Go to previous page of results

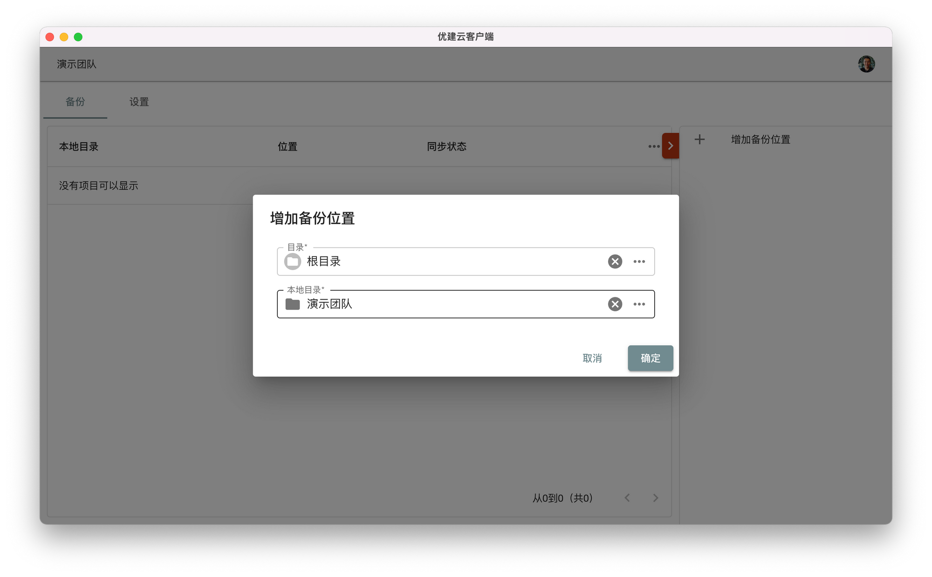627,498
